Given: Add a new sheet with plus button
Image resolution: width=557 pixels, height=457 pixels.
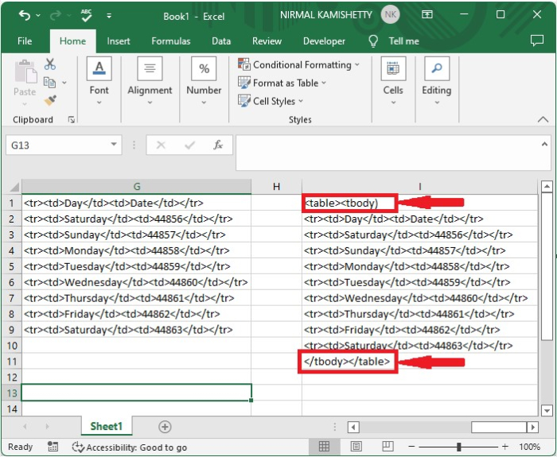Looking at the screenshot, I should [x=165, y=427].
